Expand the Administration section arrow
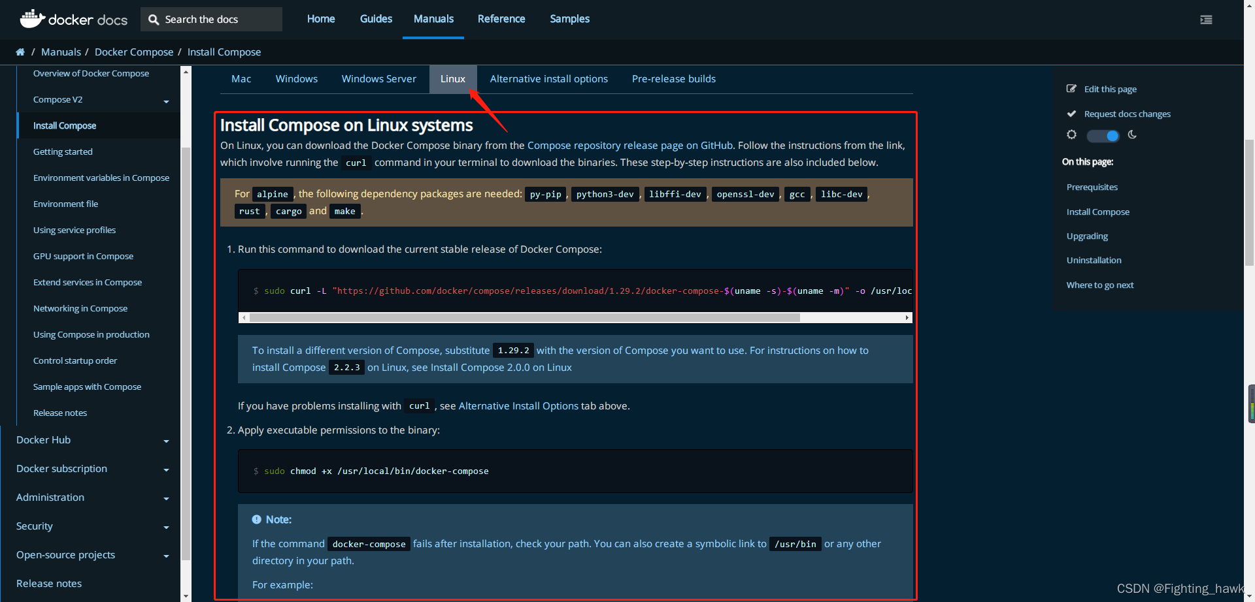The width and height of the screenshot is (1255, 602). coord(166,499)
